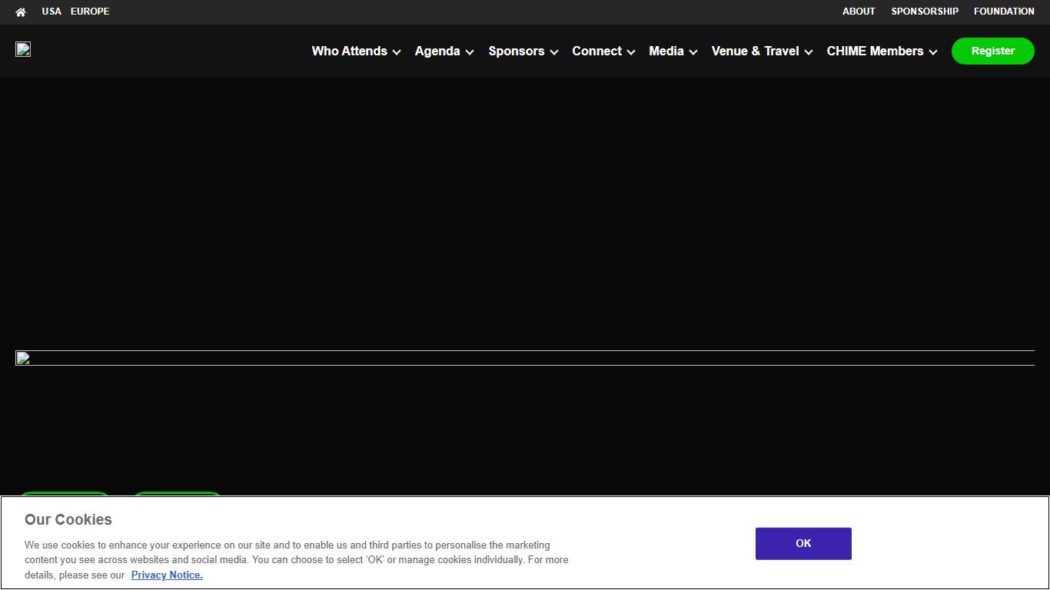This screenshot has height=590, width=1050.
Task: Open the Venue & Travel menu
Action: [x=755, y=51]
